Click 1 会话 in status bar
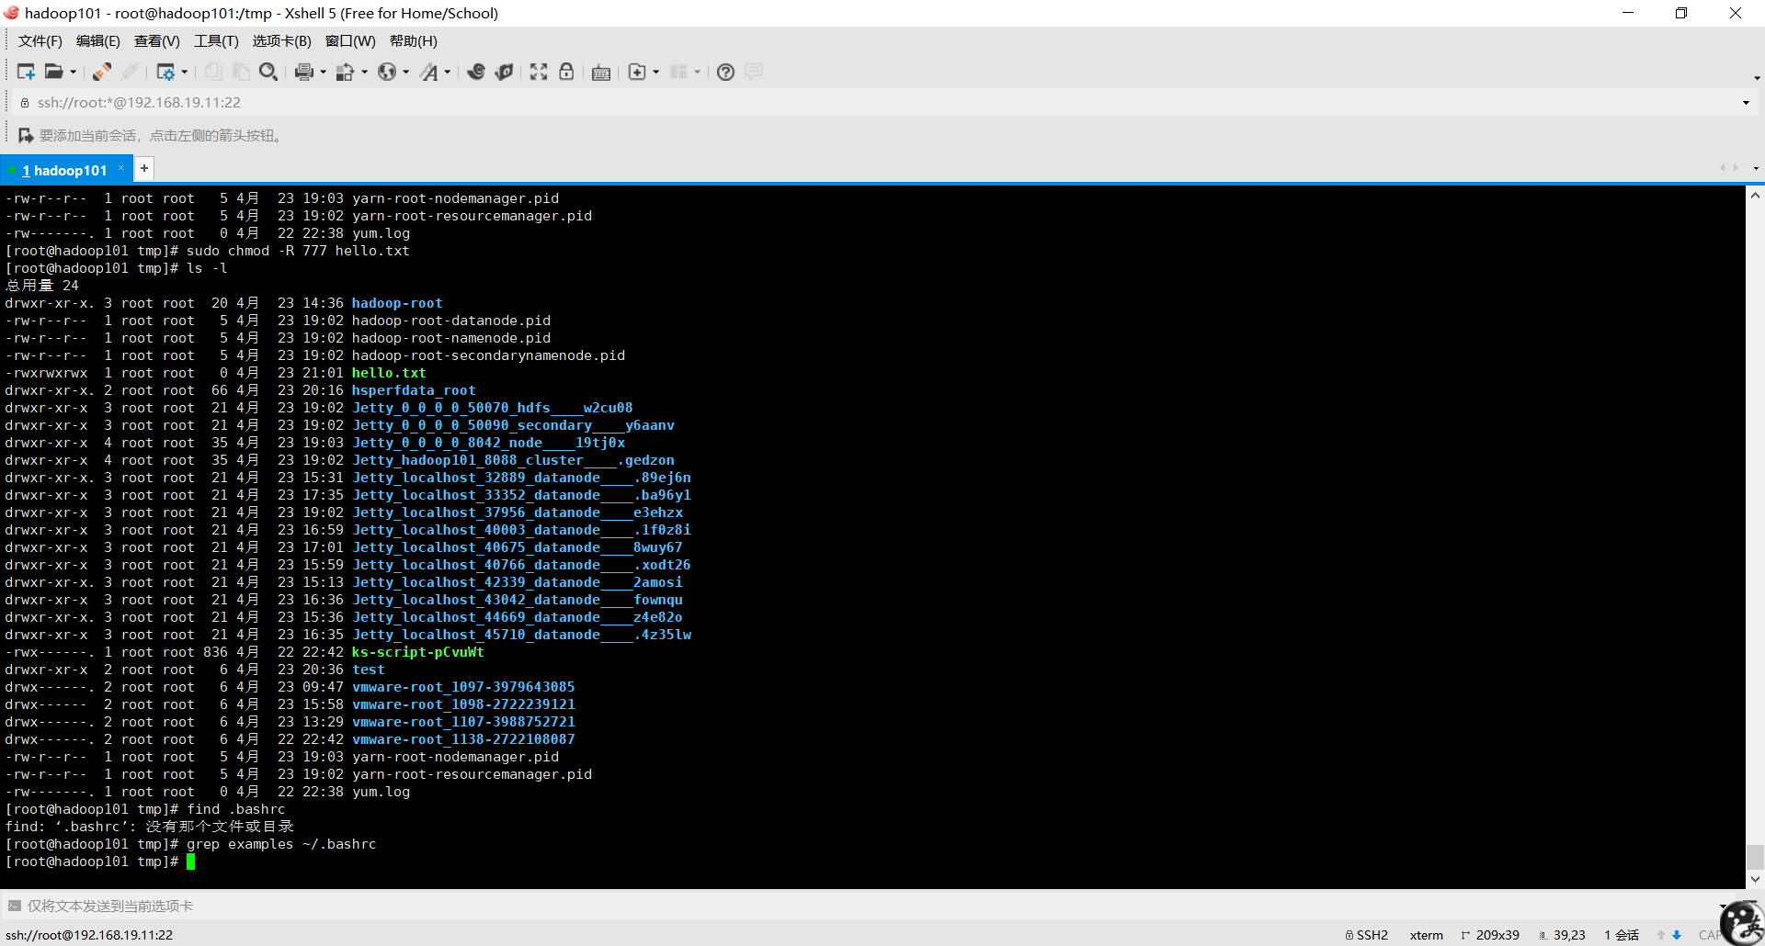 click(1622, 935)
